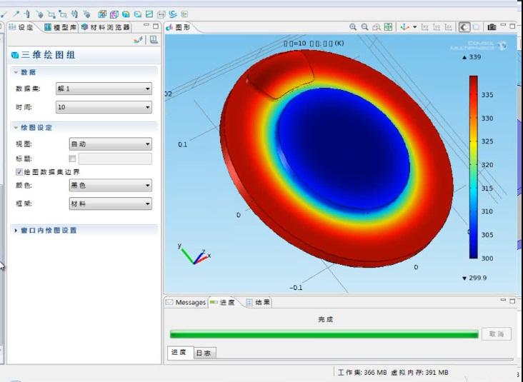The image size is (523, 382).
Task: Click the green play arrow toolbar icon
Action: (184, 14)
